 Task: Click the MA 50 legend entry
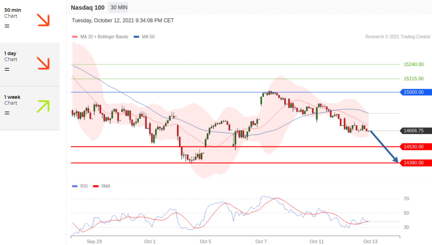point(144,37)
